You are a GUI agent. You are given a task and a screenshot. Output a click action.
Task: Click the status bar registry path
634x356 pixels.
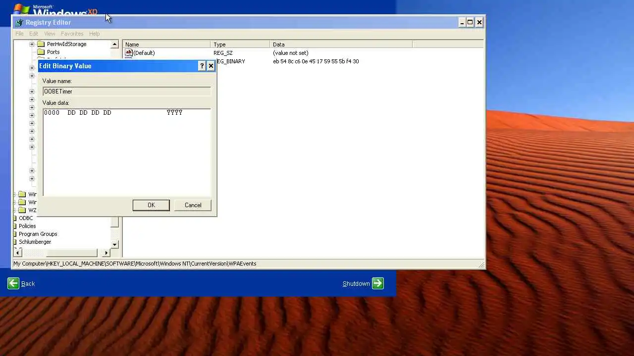pyautogui.click(x=135, y=264)
